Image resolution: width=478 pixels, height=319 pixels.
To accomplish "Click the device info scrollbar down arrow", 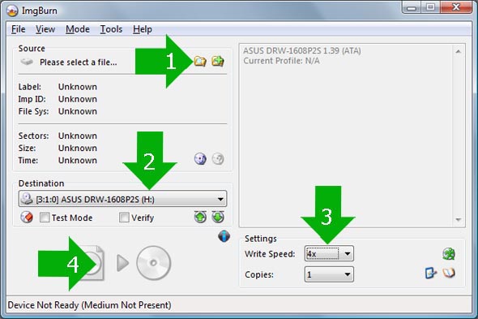I will pos(459,219).
